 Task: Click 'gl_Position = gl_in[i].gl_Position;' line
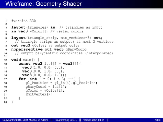(61, 83)
